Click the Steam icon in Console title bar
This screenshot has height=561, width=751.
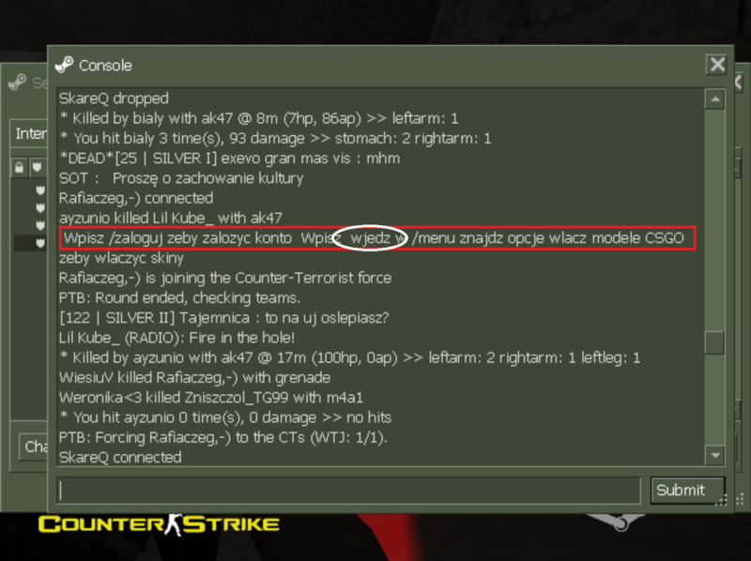pyautogui.click(x=64, y=65)
